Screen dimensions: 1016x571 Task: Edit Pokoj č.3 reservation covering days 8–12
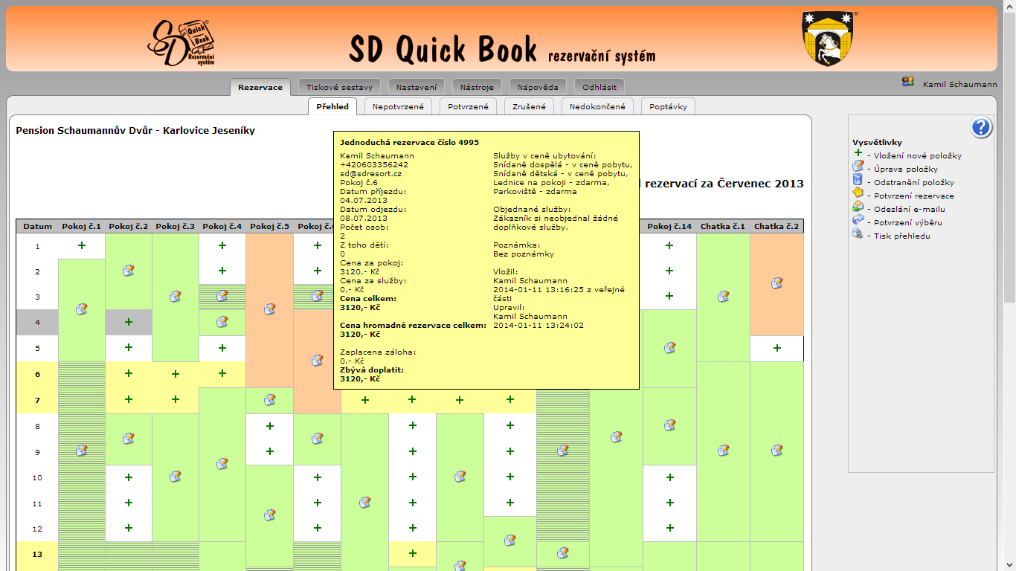coord(176,477)
